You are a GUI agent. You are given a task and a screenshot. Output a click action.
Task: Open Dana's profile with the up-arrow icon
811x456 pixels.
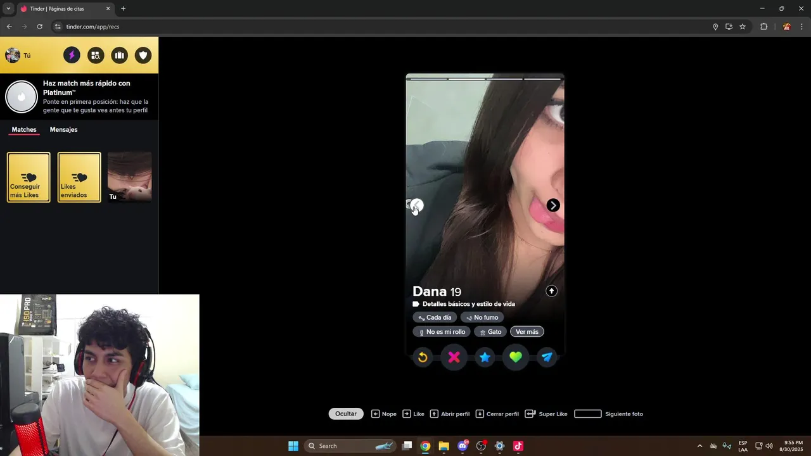[x=551, y=291]
